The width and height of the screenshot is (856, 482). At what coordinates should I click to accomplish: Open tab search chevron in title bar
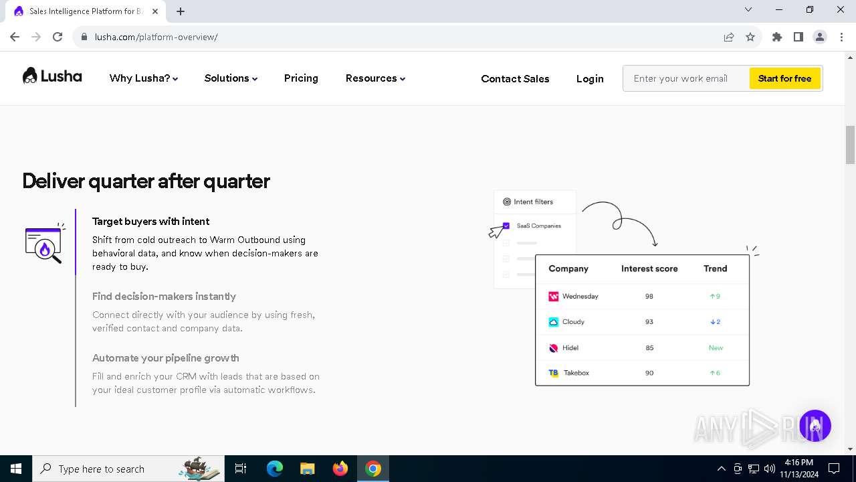(748, 9)
